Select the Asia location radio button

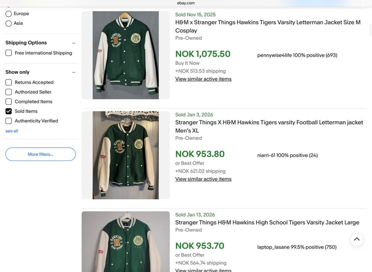[9, 24]
